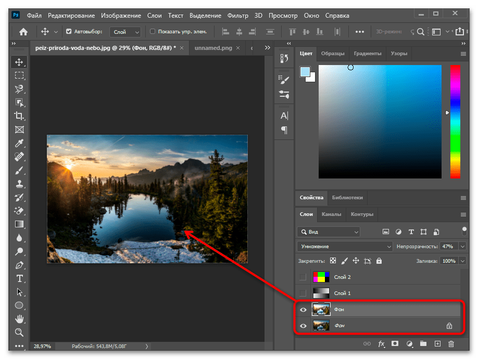This screenshot has width=478, height=359.
Task: Click the delete layer trash icon
Action: (x=451, y=344)
